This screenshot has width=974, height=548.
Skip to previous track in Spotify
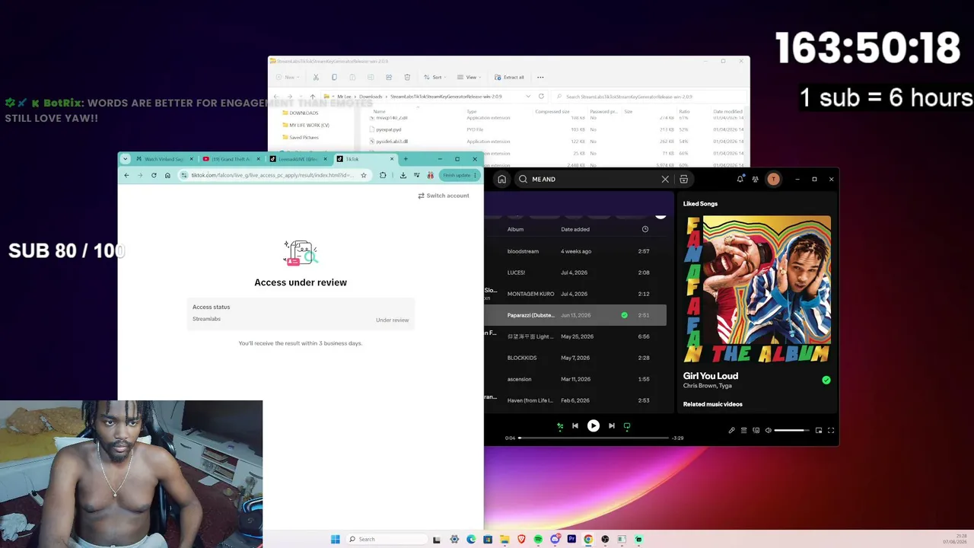(x=575, y=426)
